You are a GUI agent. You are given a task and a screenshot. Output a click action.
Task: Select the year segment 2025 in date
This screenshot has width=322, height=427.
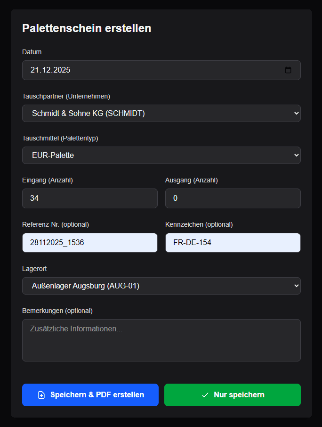coord(62,70)
